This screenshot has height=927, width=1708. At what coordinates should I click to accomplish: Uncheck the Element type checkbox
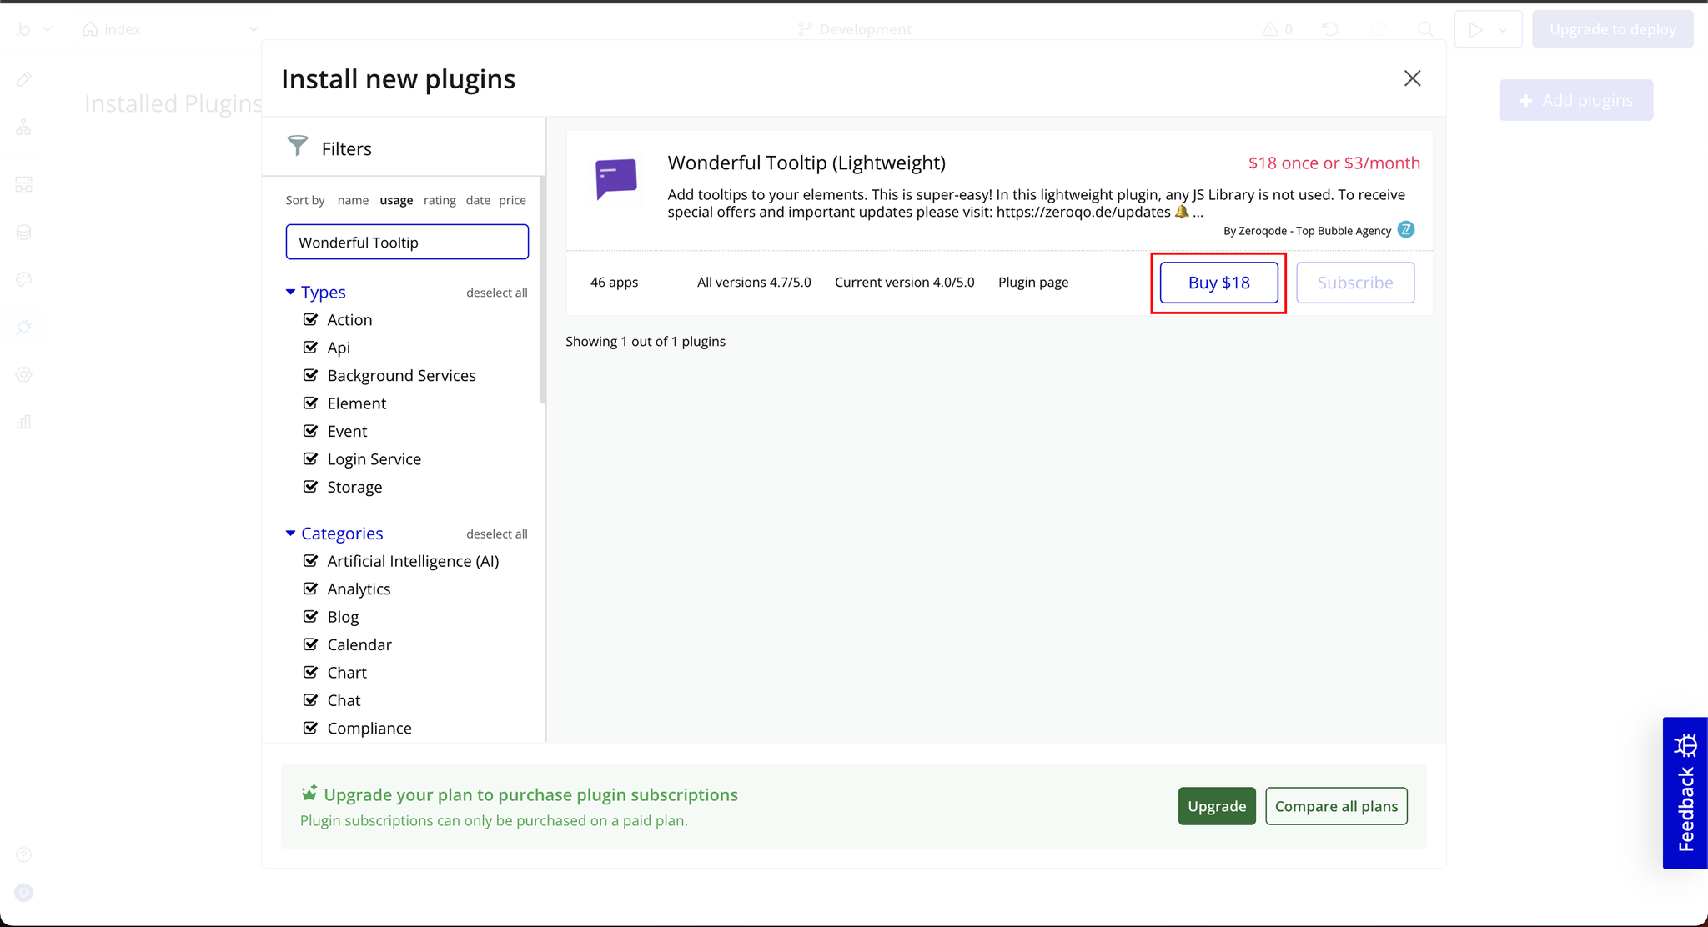point(310,403)
